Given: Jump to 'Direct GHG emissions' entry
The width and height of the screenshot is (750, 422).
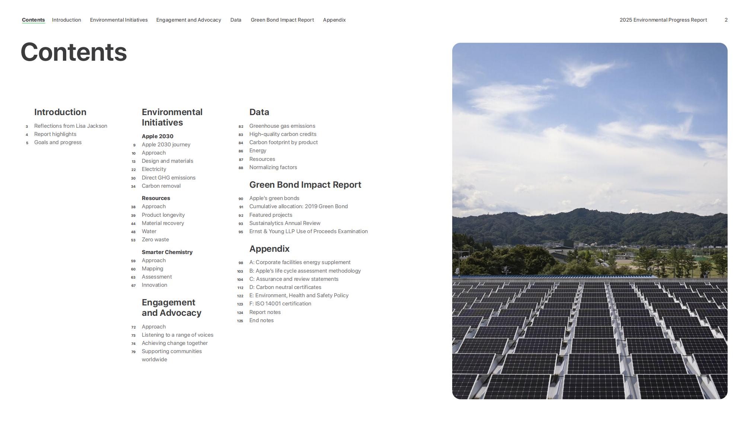Looking at the screenshot, I should click(169, 178).
